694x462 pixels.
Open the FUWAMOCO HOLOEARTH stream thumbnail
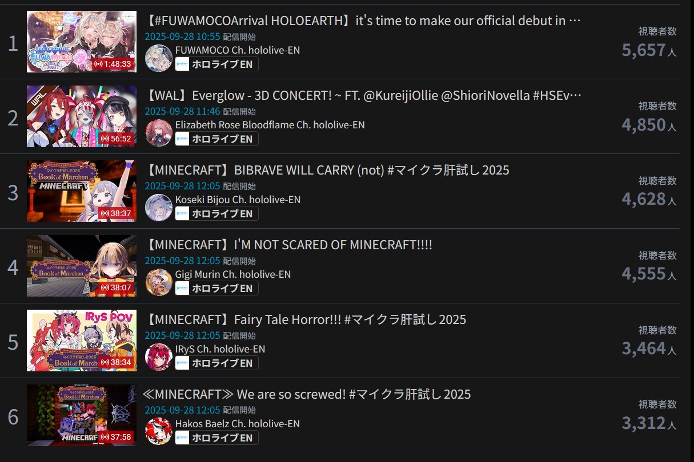[82, 42]
